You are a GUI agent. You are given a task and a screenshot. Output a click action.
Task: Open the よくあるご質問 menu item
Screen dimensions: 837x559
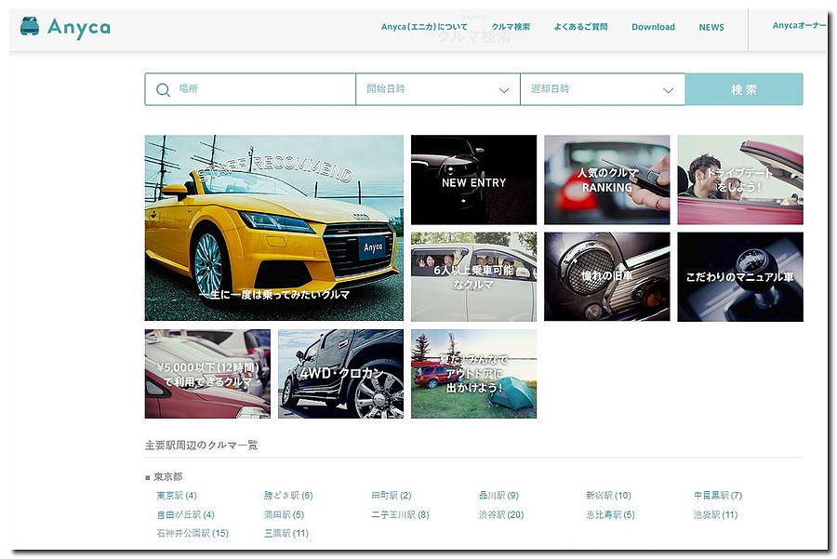(580, 27)
